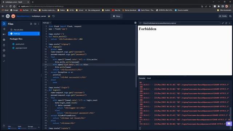
Task: Click the editor vertical scrollbar
Action: [x=136, y=56]
